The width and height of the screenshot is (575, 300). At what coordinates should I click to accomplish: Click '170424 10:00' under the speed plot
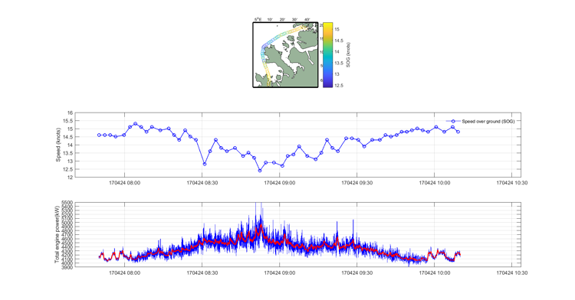click(x=435, y=183)
